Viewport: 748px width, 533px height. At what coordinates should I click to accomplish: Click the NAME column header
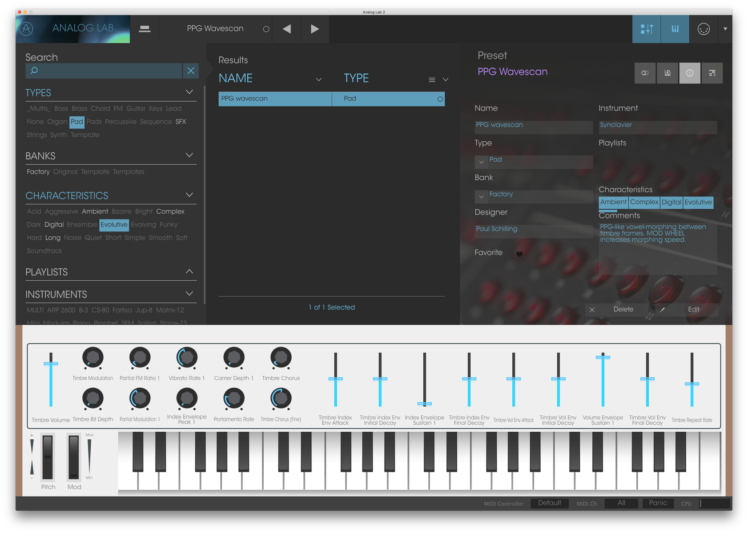point(235,78)
